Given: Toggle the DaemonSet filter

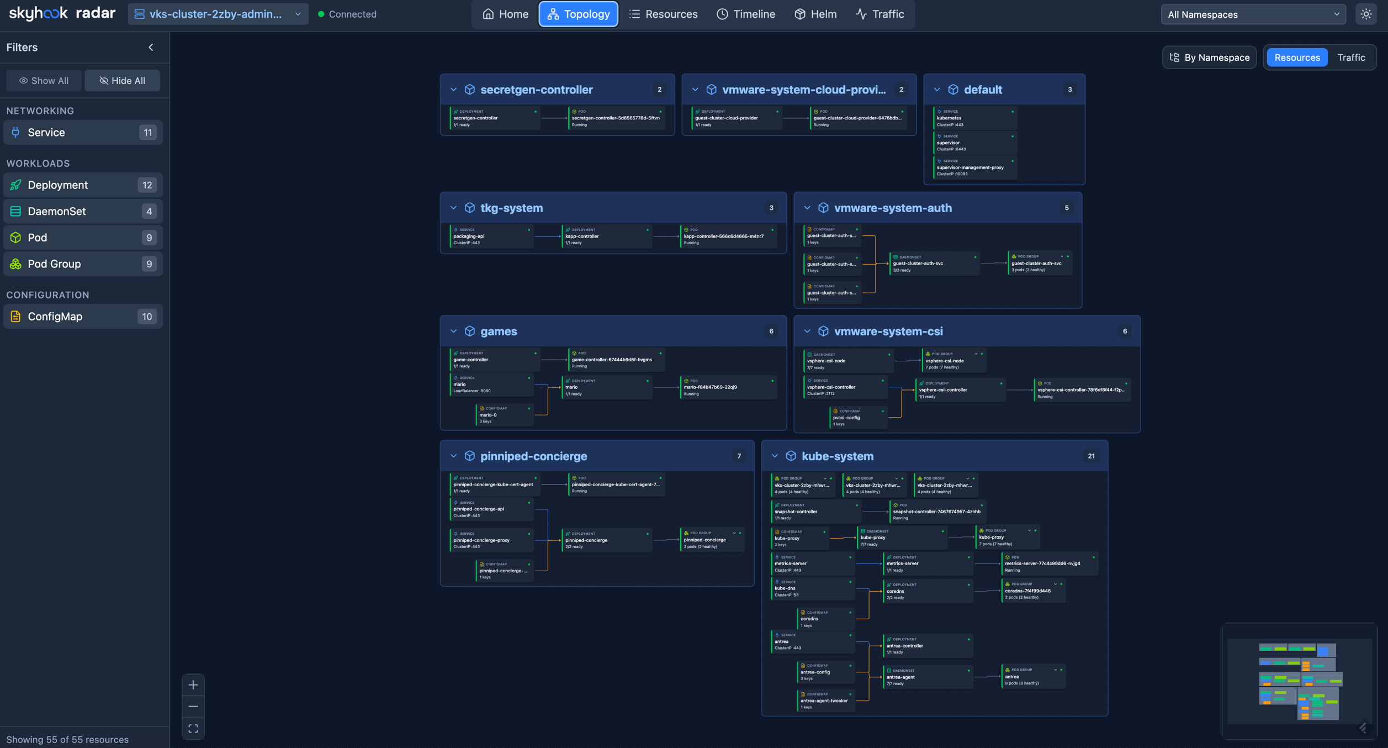Looking at the screenshot, I should (x=83, y=211).
